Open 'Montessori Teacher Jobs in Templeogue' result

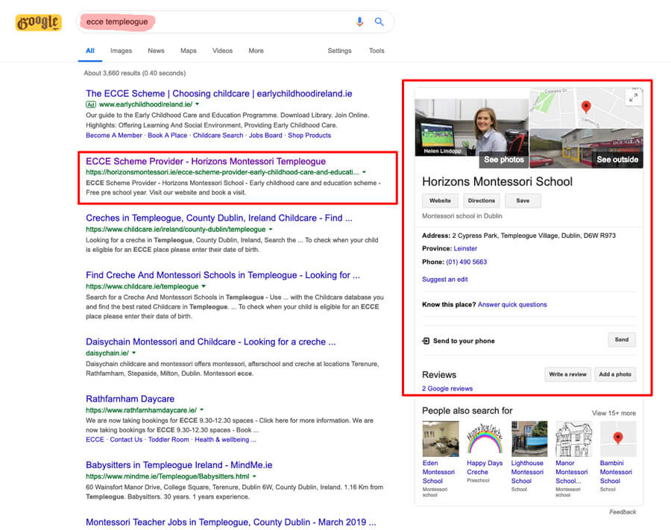(231, 523)
